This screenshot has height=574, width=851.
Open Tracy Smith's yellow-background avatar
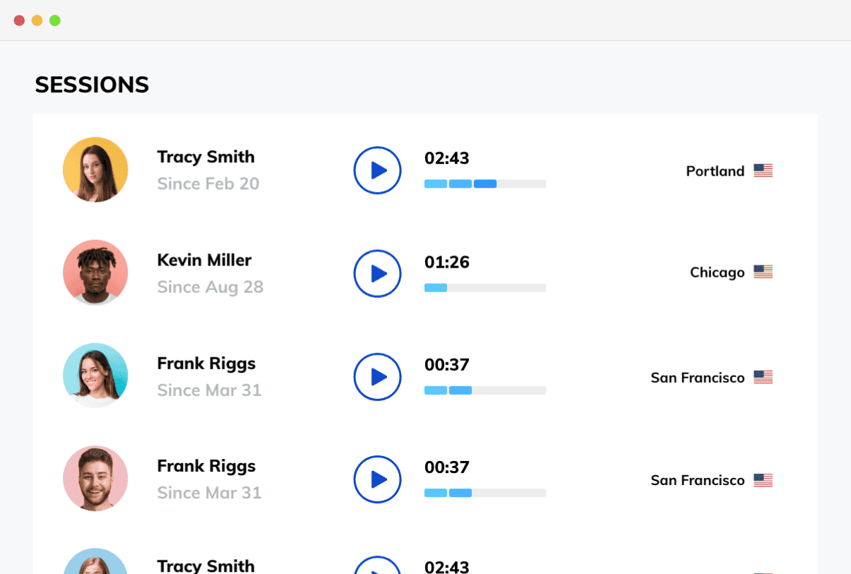(x=95, y=169)
